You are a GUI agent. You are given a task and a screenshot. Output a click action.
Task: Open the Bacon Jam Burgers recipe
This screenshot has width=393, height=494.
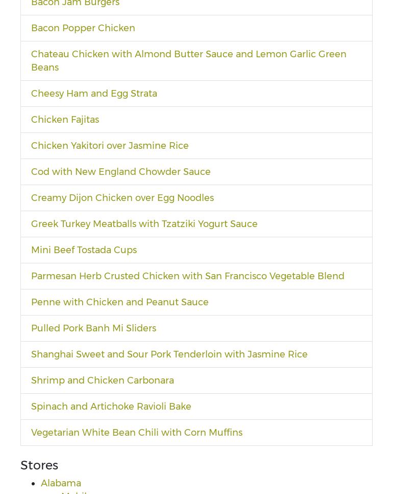pos(75,4)
